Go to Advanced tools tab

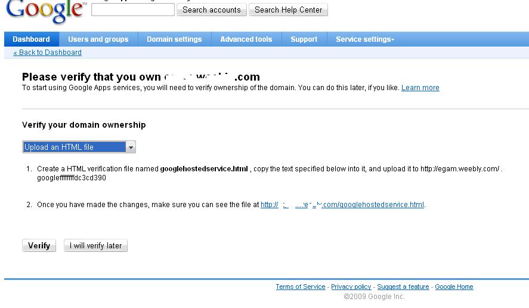[246, 39]
